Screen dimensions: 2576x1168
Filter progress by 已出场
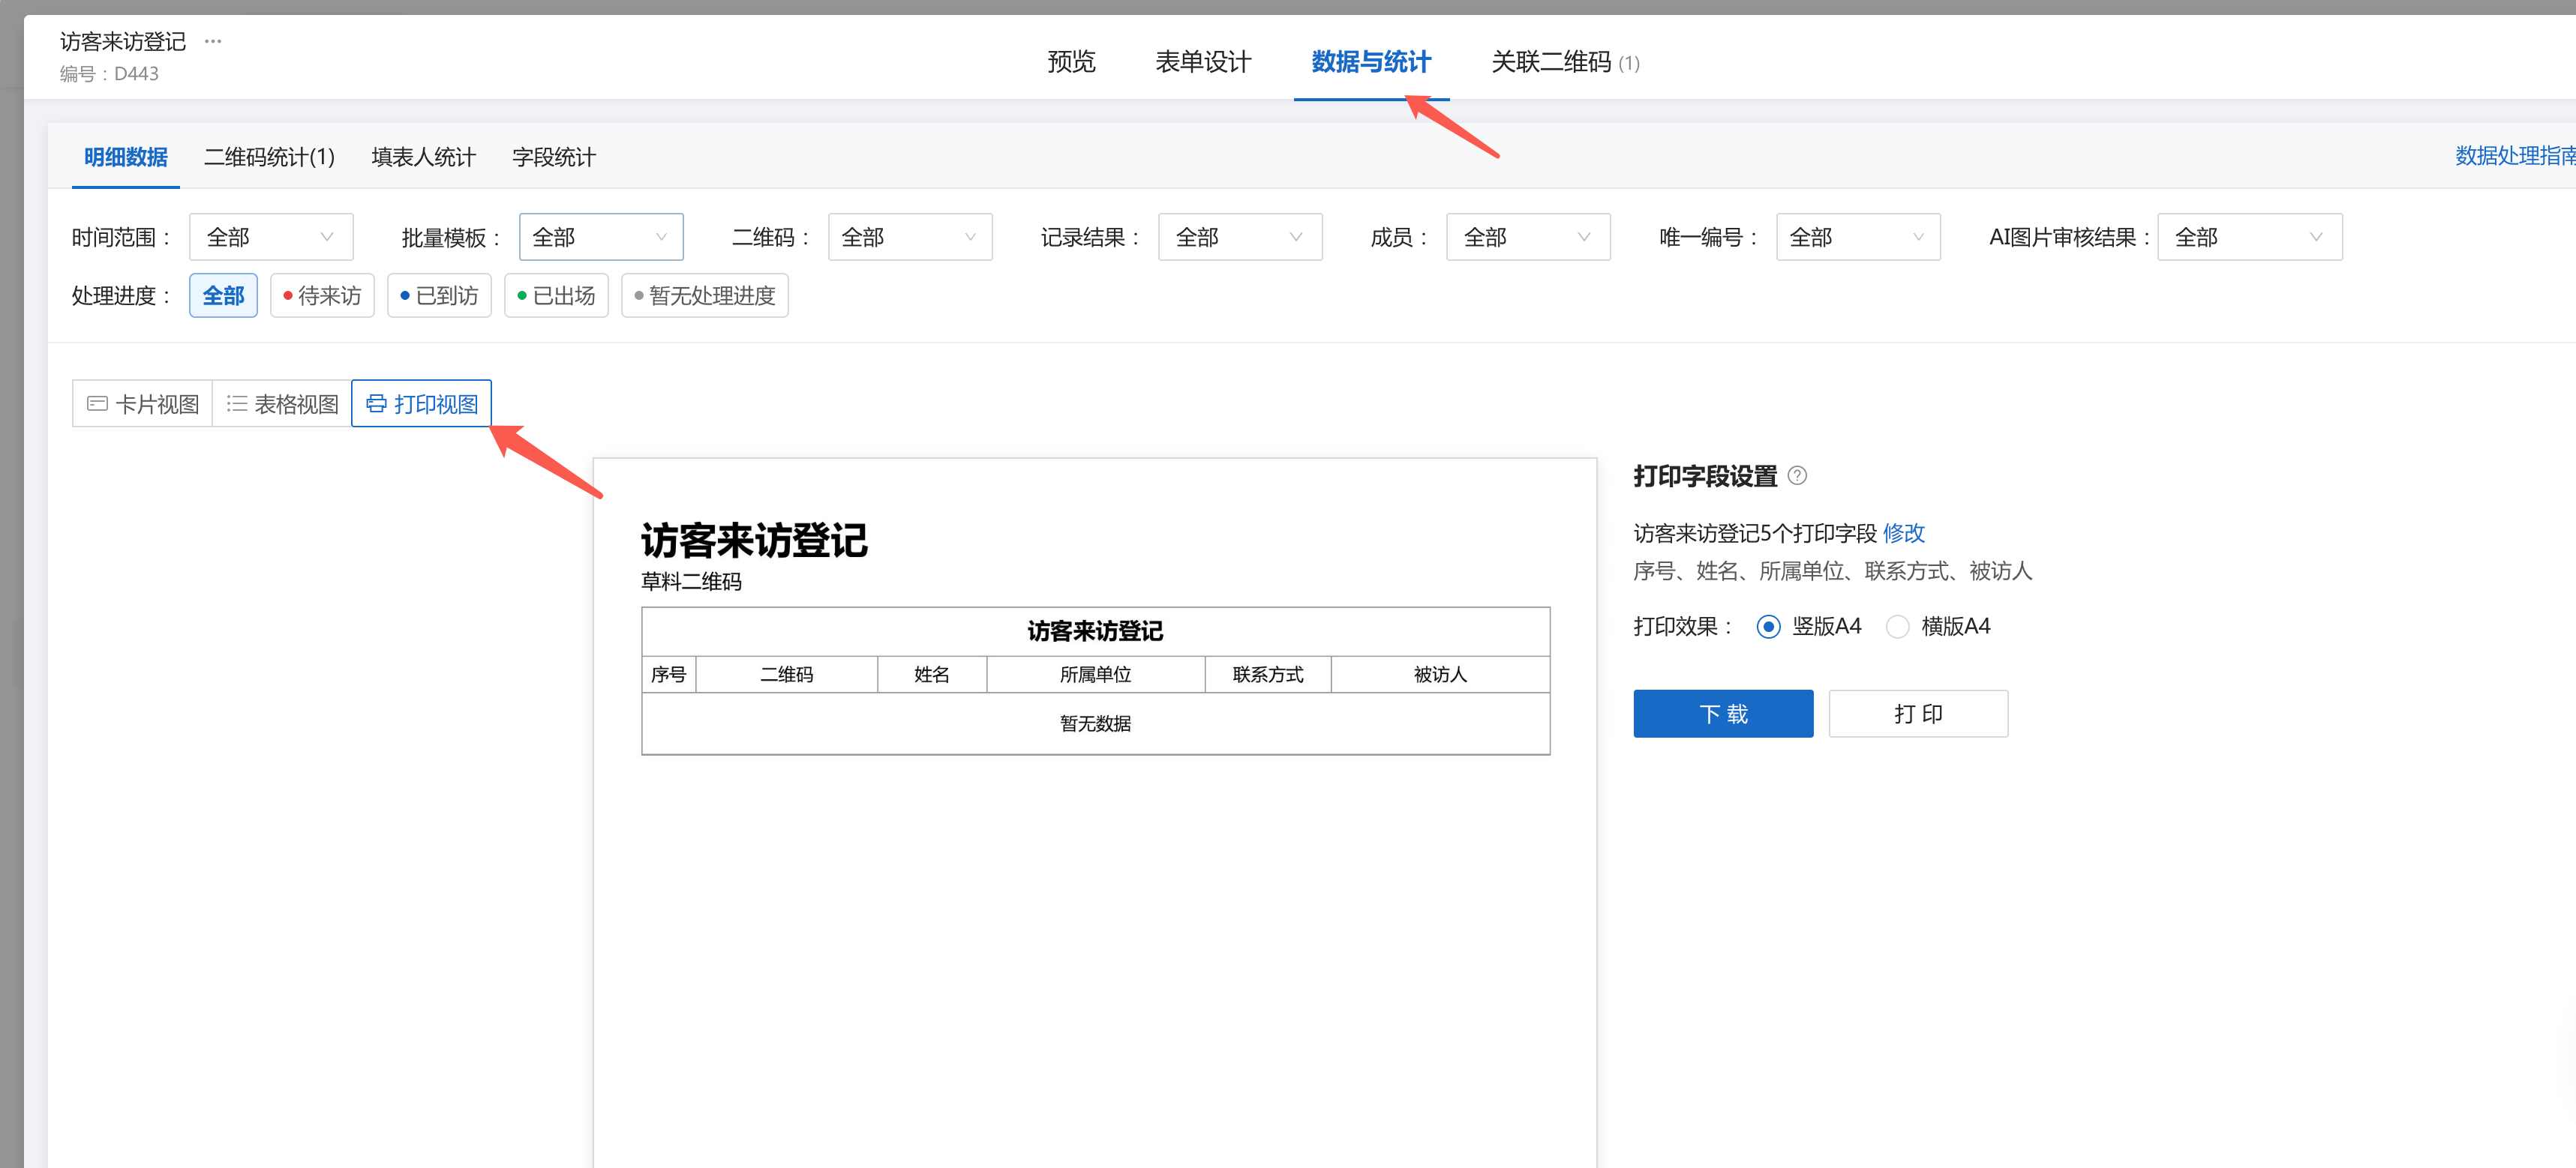point(556,295)
